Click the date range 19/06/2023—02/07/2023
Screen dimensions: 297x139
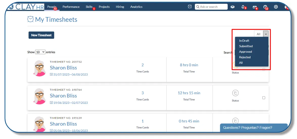tap(71, 103)
